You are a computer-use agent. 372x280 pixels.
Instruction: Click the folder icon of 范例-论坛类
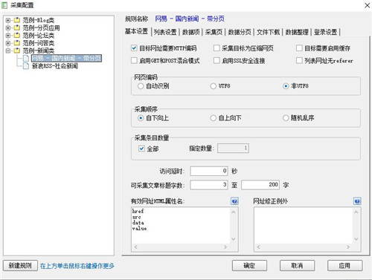17,36
